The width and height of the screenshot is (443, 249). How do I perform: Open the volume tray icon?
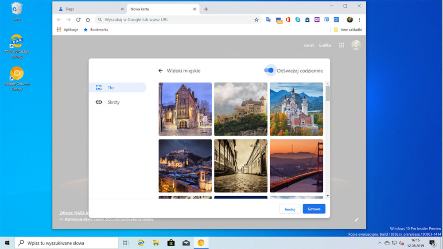(401, 243)
